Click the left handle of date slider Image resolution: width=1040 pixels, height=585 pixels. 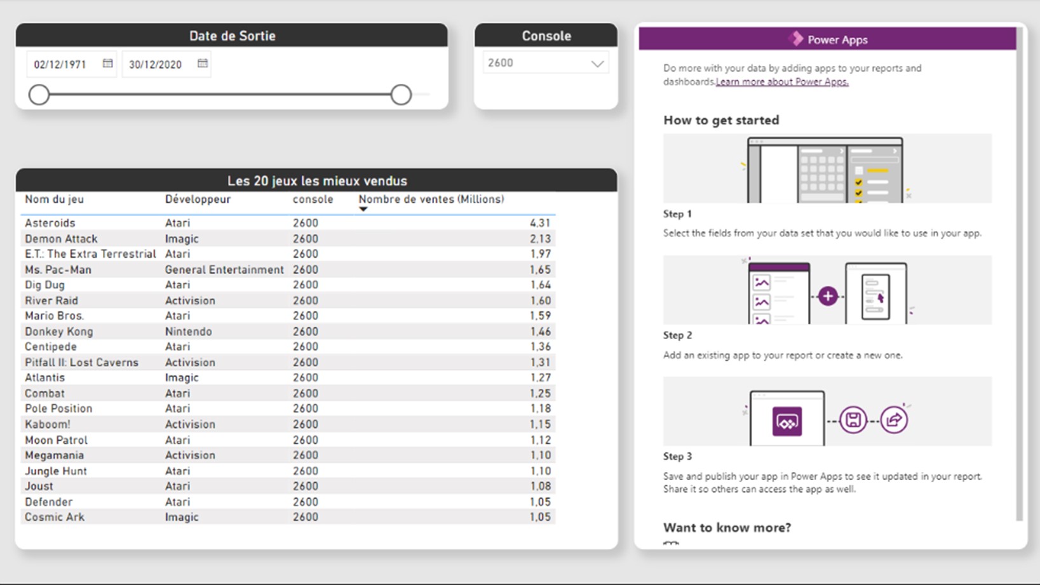point(39,95)
